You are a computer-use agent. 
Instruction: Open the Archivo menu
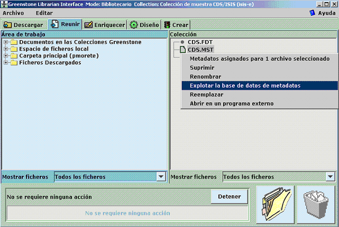(x=13, y=13)
